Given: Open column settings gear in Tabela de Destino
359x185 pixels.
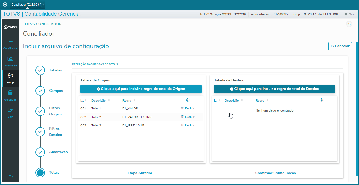Looking at the screenshot, I should point(321,100).
